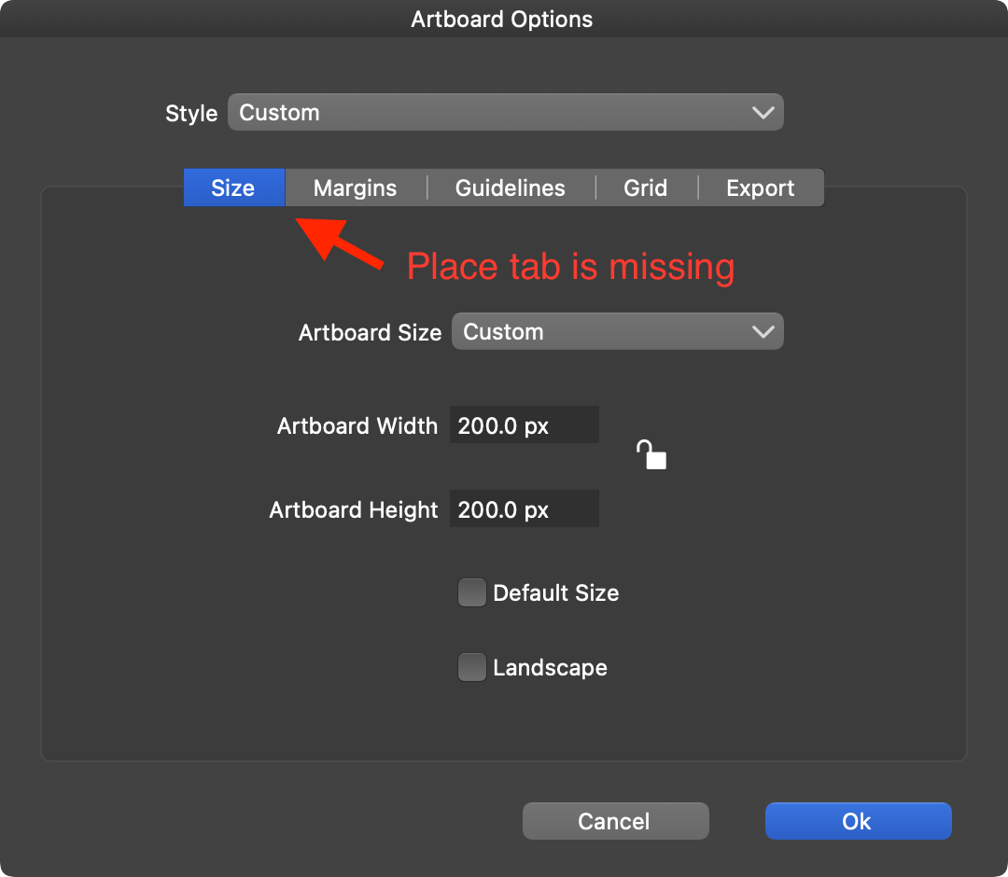
Task: Confirm with the Ok button
Action: (858, 821)
